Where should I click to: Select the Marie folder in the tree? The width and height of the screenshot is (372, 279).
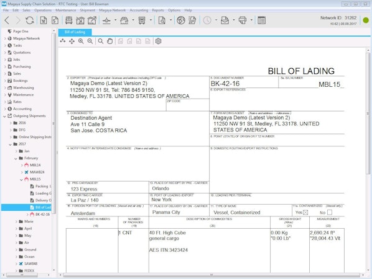point(29,221)
